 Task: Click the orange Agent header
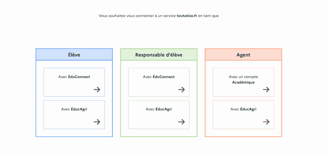[243, 55]
